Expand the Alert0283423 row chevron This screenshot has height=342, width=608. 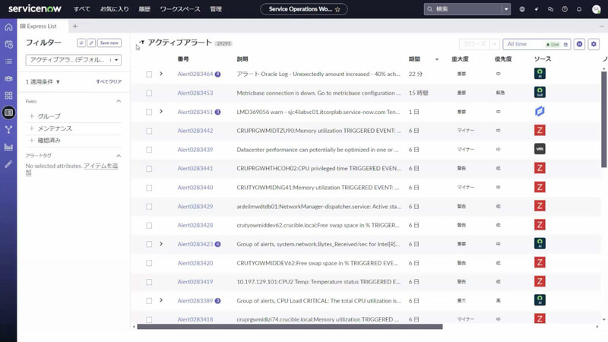click(x=161, y=244)
